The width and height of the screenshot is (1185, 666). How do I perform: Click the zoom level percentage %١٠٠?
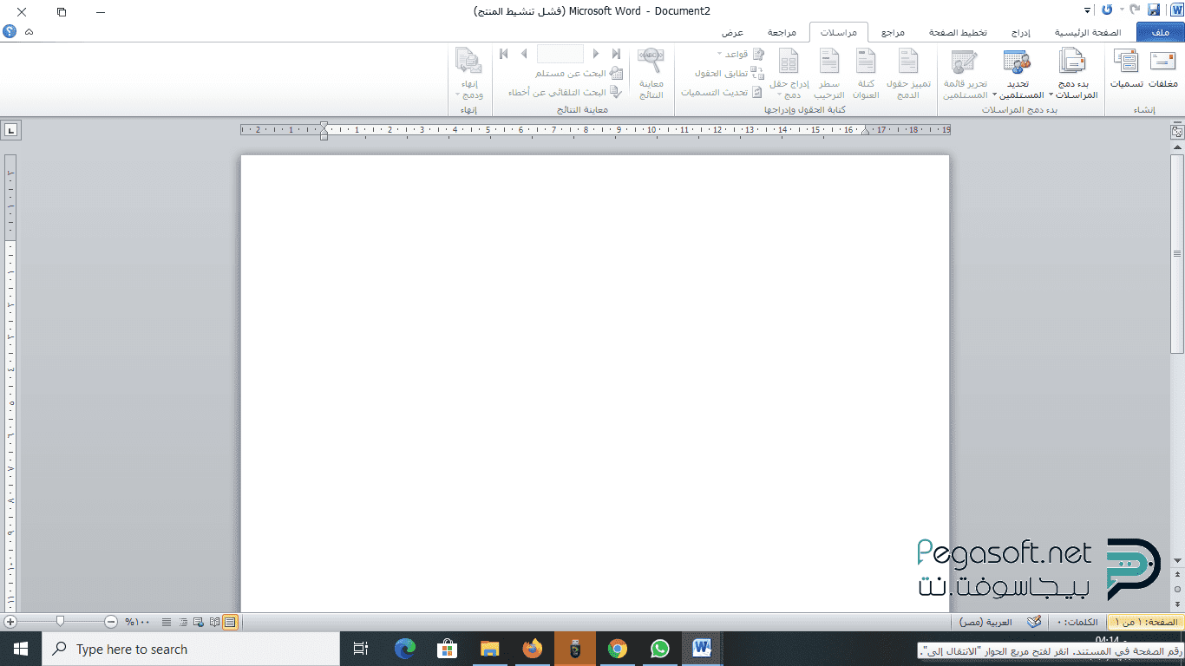137,622
